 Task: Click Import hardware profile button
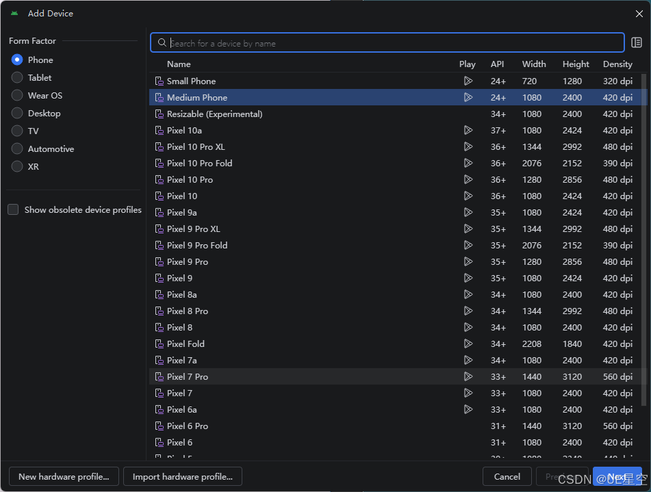tap(183, 477)
